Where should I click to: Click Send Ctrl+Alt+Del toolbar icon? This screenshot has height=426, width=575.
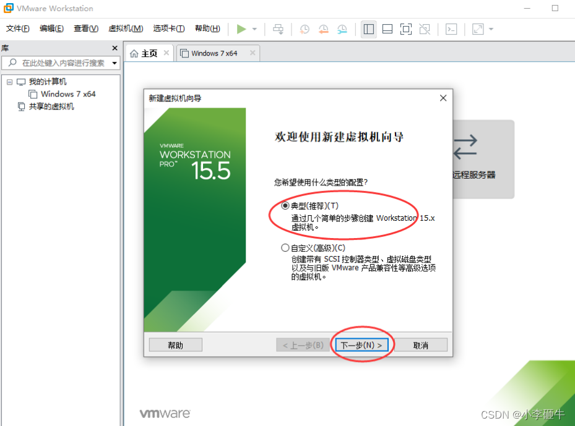[279, 29]
